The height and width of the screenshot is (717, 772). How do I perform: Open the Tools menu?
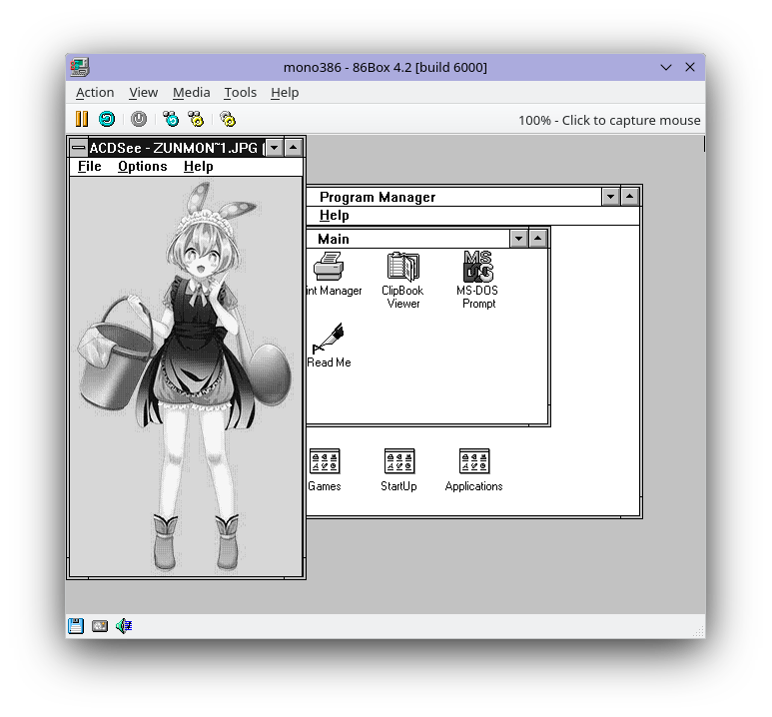(241, 93)
